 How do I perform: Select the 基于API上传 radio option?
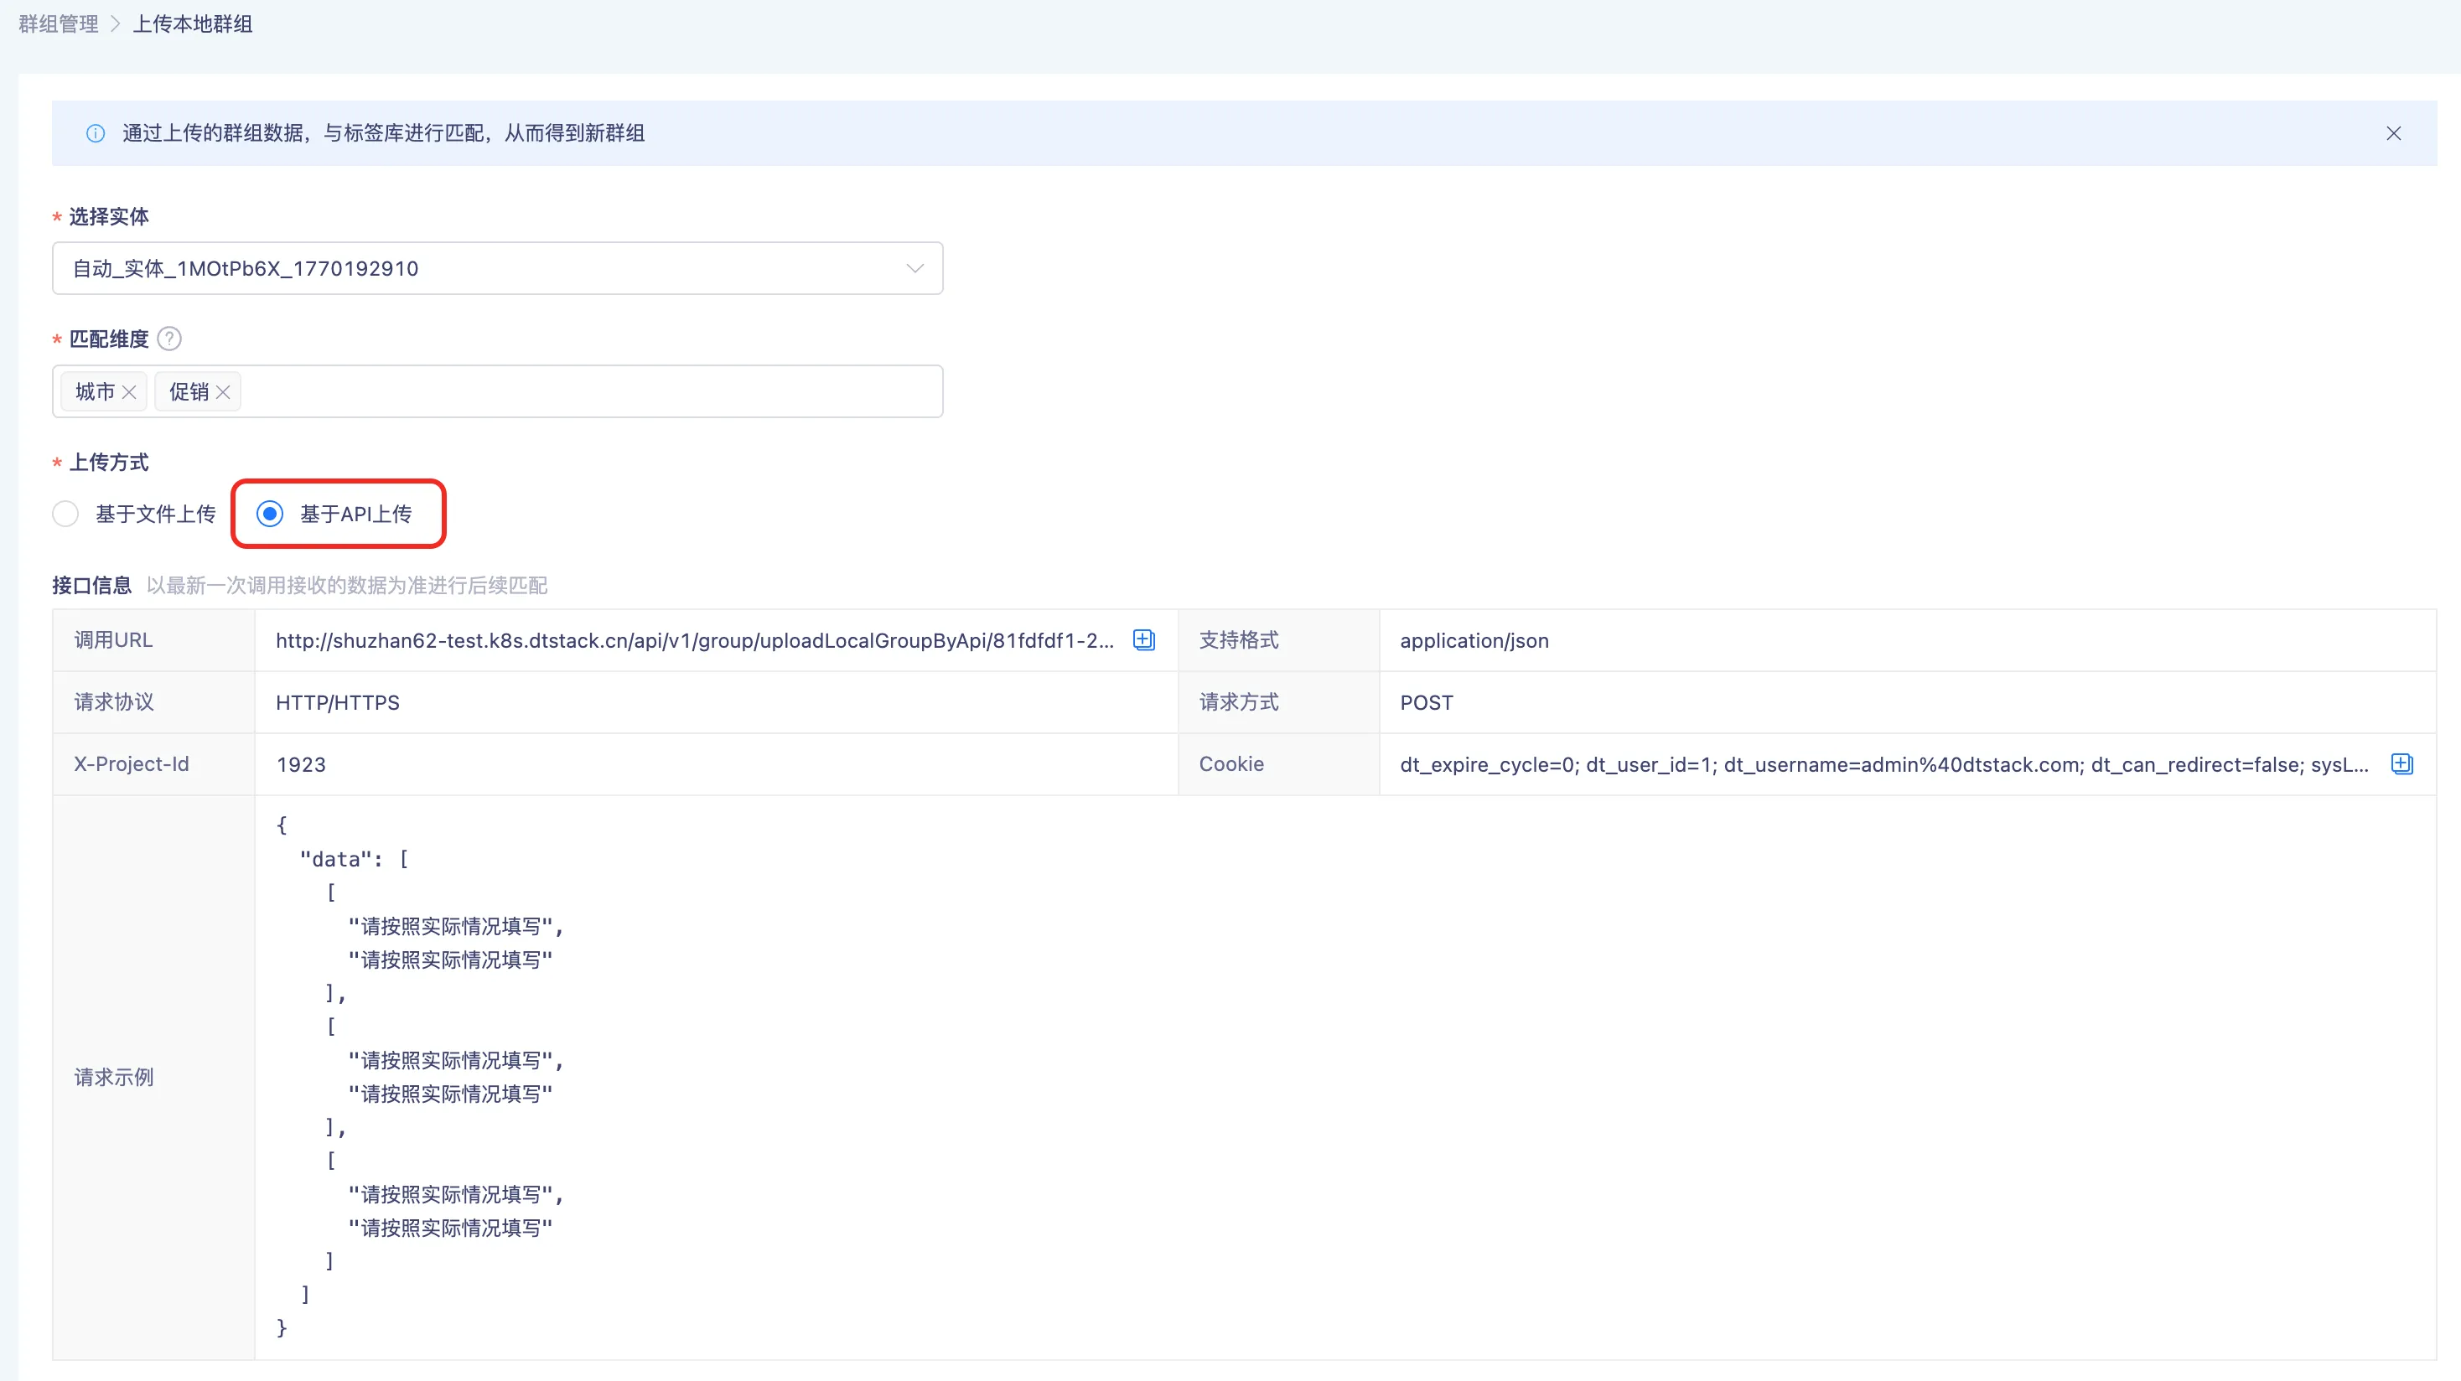pyautogui.click(x=271, y=514)
